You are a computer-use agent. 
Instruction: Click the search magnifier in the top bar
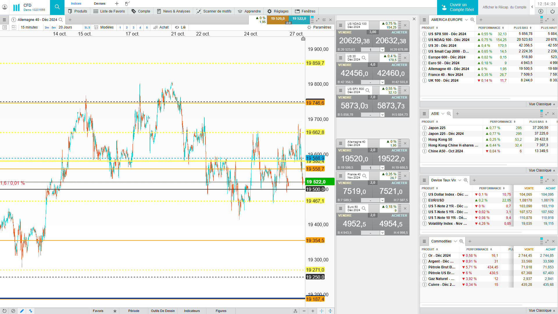coord(57,7)
